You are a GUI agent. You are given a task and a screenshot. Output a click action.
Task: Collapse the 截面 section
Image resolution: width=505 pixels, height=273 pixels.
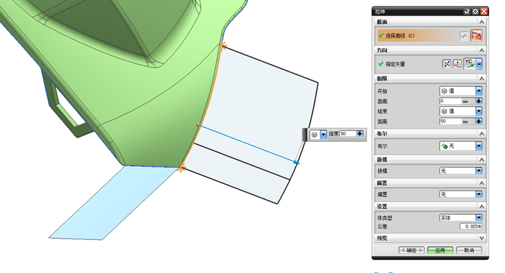pos(481,22)
